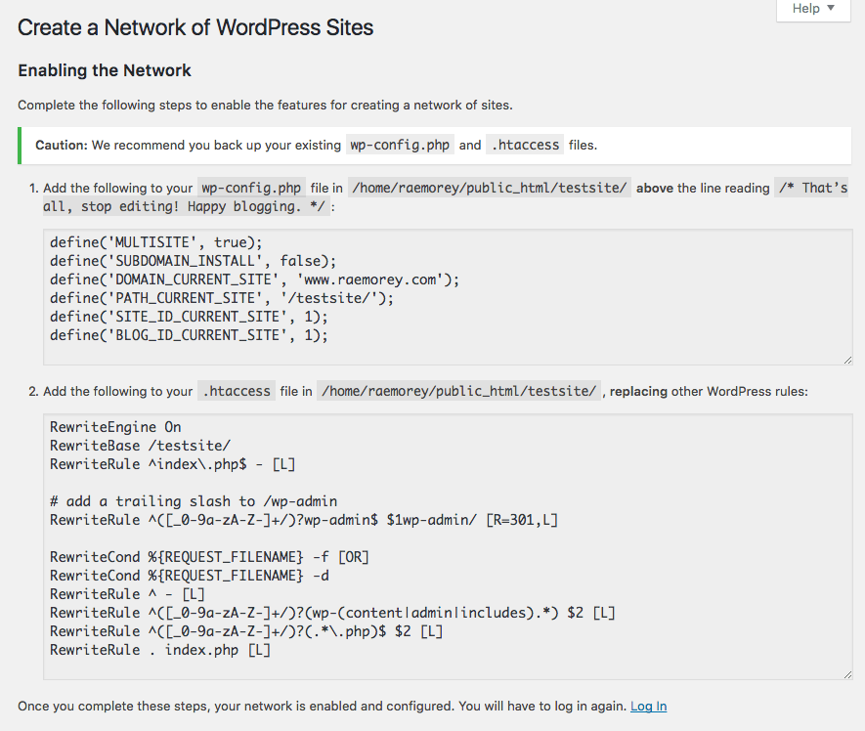Click the PATH_CURRENT_SITE define line
Image resolution: width=865 pixels, height=731 pixels.
pyautogui.click(x=222, y=298)
